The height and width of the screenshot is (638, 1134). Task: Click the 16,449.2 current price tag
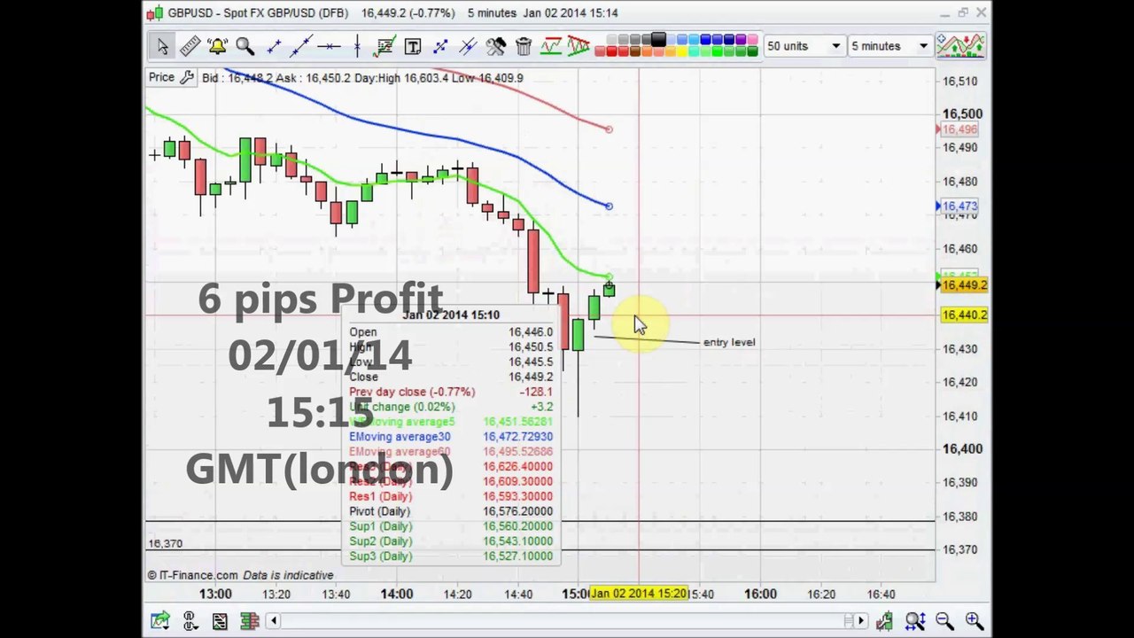[964, 285]
